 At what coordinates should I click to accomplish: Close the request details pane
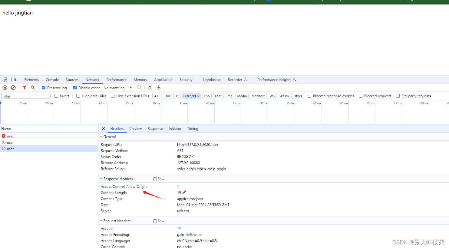[x=104, y=128]
